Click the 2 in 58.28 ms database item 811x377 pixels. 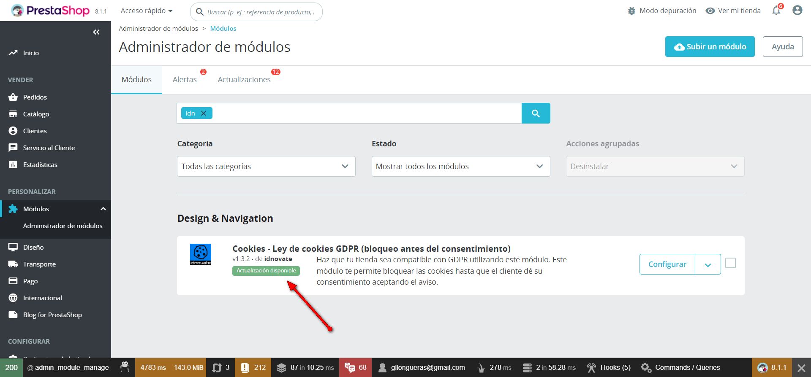click(549, 368)
